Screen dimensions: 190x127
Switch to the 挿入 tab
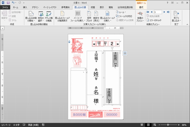pyautogui.click(x=25, y=7)
